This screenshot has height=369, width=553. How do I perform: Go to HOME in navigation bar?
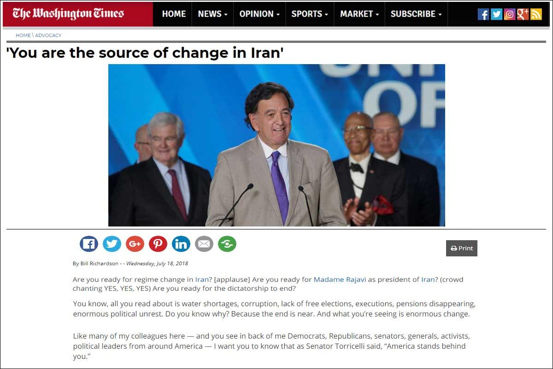click(174, 14)
